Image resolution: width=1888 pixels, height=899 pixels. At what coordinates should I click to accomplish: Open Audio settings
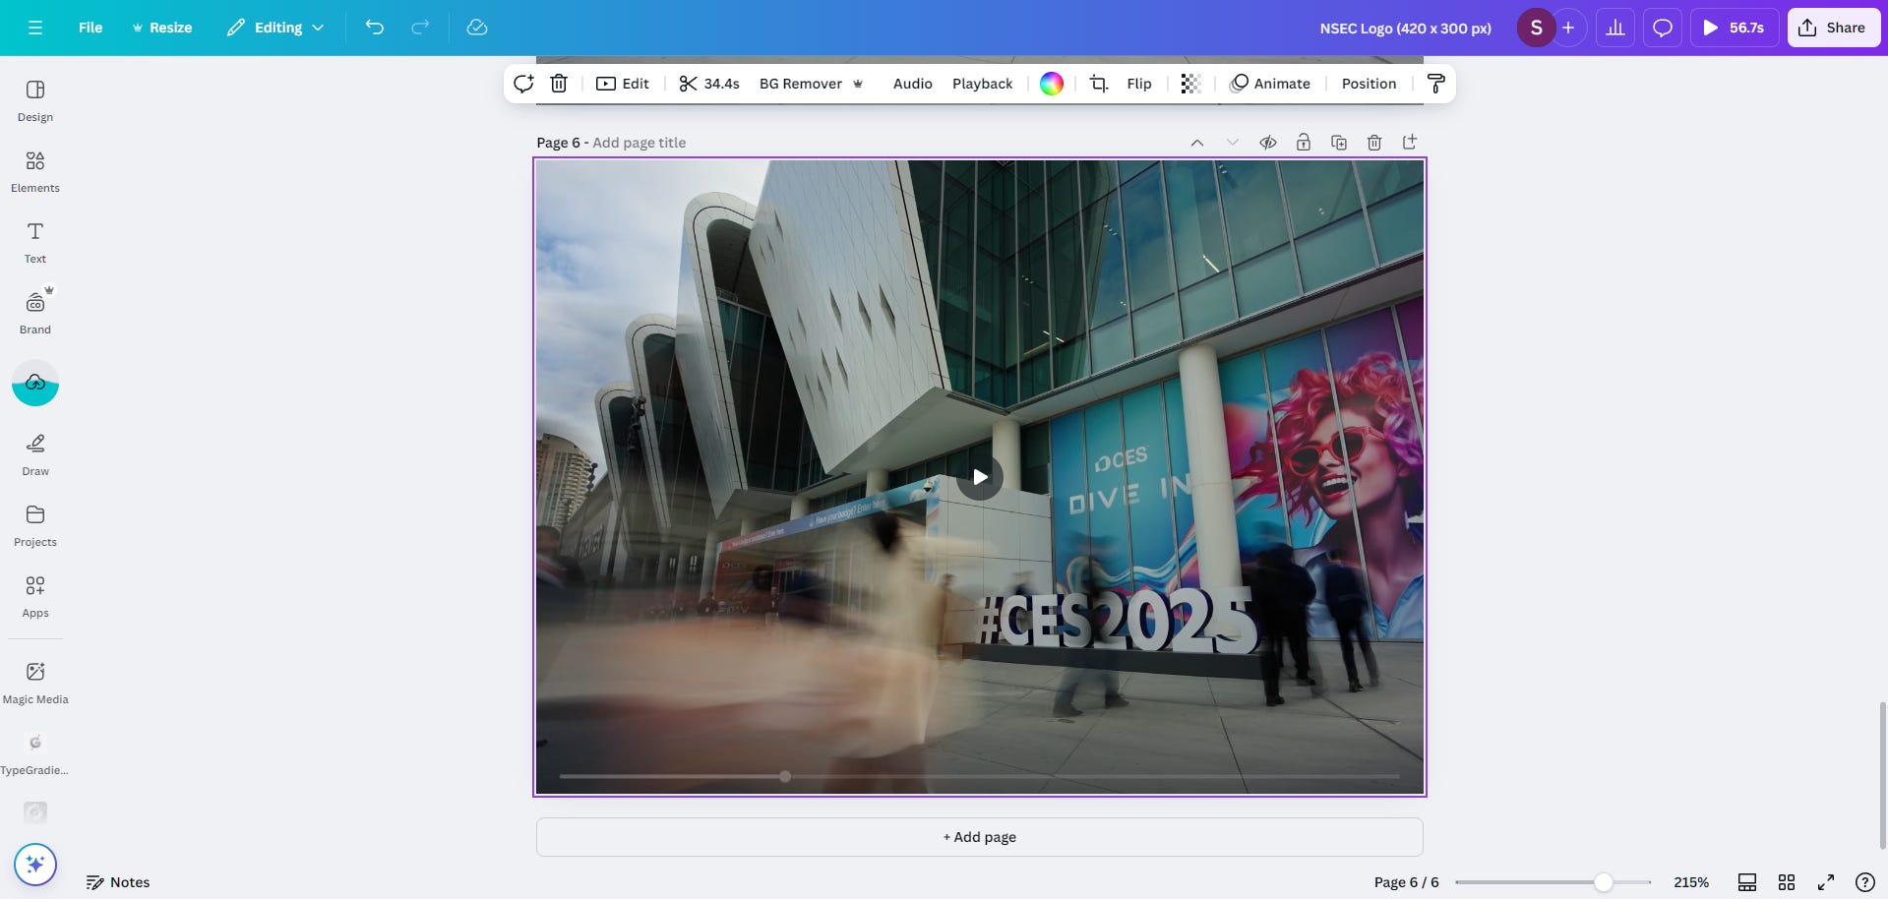point(912,84)
